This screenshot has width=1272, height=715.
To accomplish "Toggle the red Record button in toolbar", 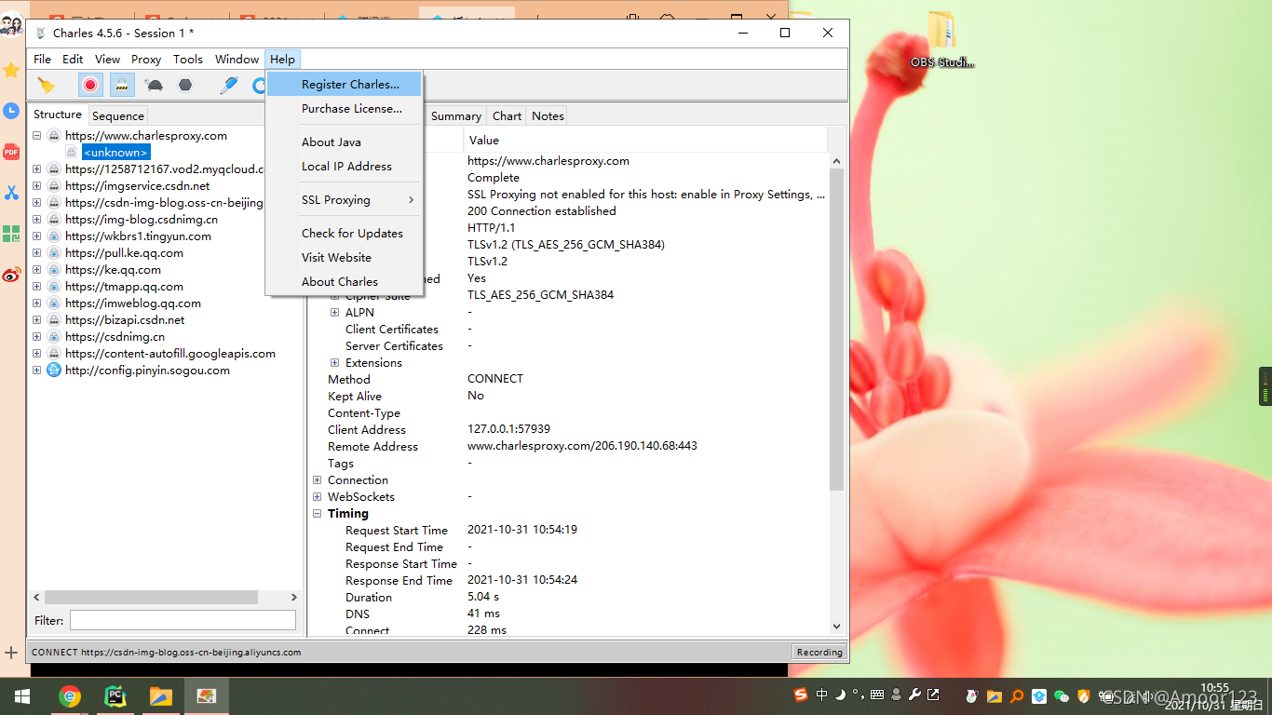I will pos(90,86).
